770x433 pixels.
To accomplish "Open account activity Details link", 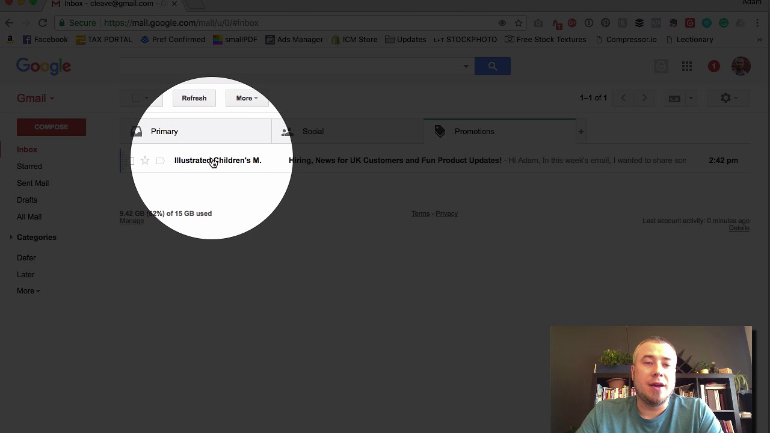I will (739, 228).
